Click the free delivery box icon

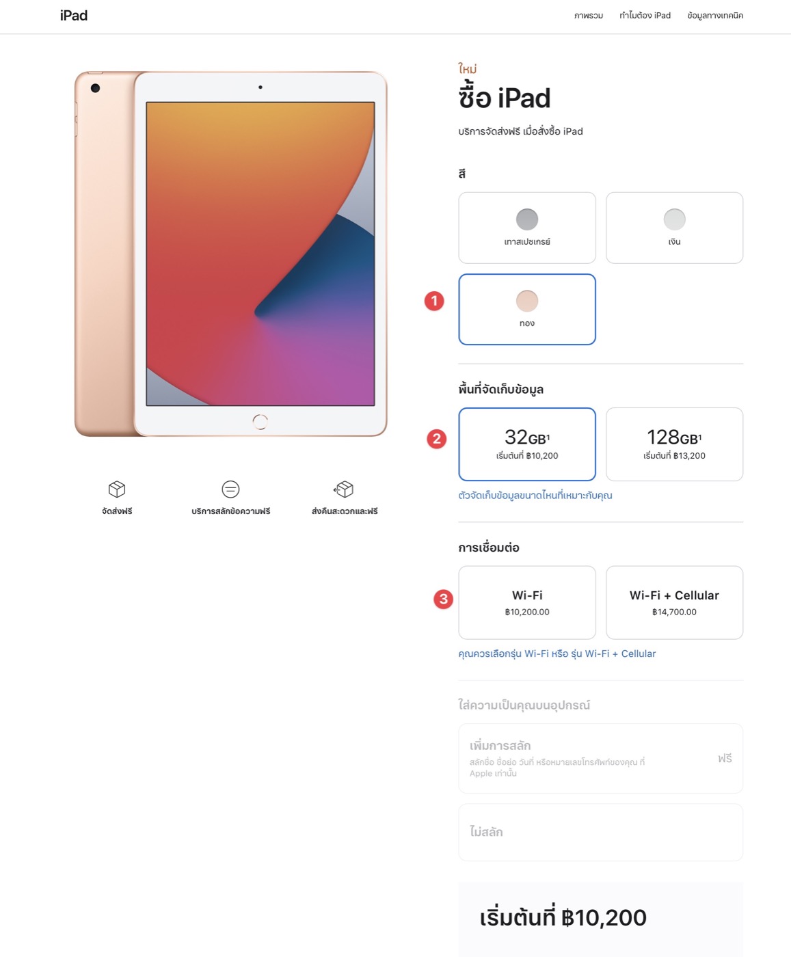point(117,489)
